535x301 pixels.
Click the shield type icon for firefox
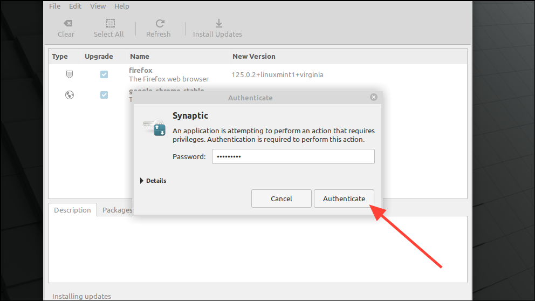tap(70, 74)
